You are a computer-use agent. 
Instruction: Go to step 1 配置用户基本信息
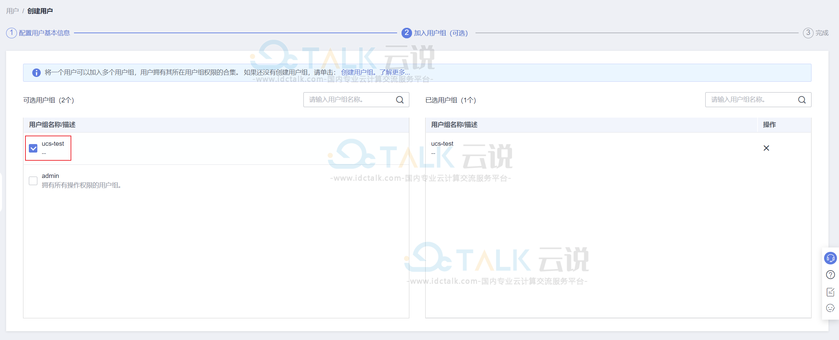click(38, 33)
